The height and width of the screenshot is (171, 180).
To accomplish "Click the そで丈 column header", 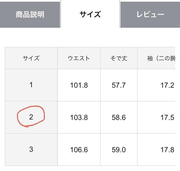I will [119, 58].
